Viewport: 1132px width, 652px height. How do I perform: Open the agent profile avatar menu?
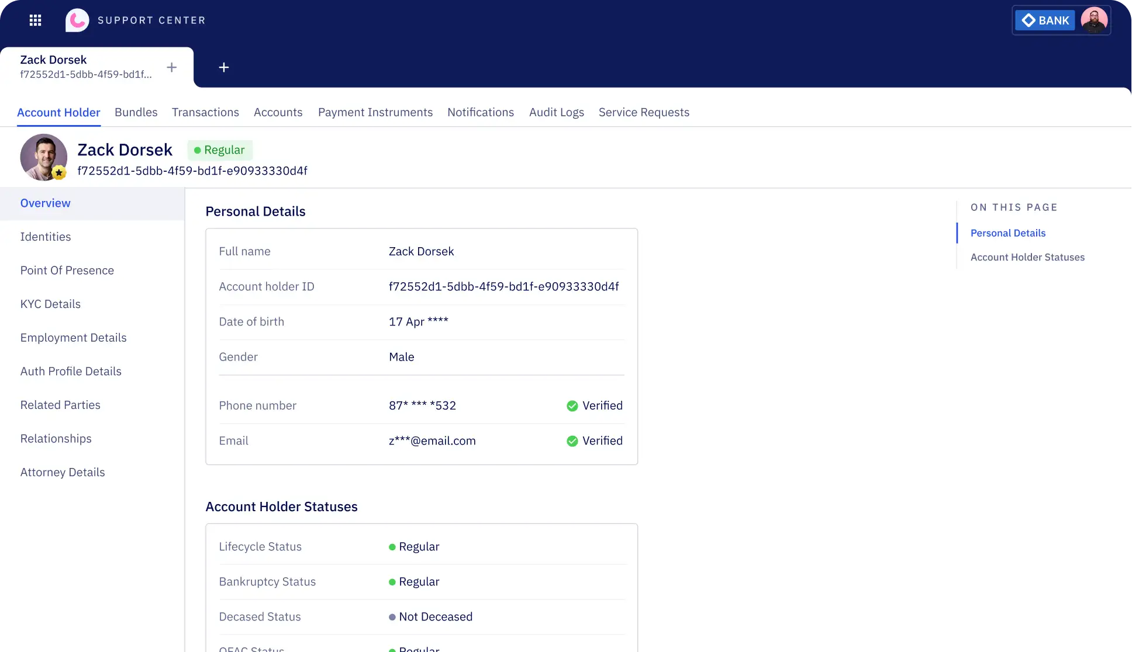pyautogui.click(x=1093, y=20)
